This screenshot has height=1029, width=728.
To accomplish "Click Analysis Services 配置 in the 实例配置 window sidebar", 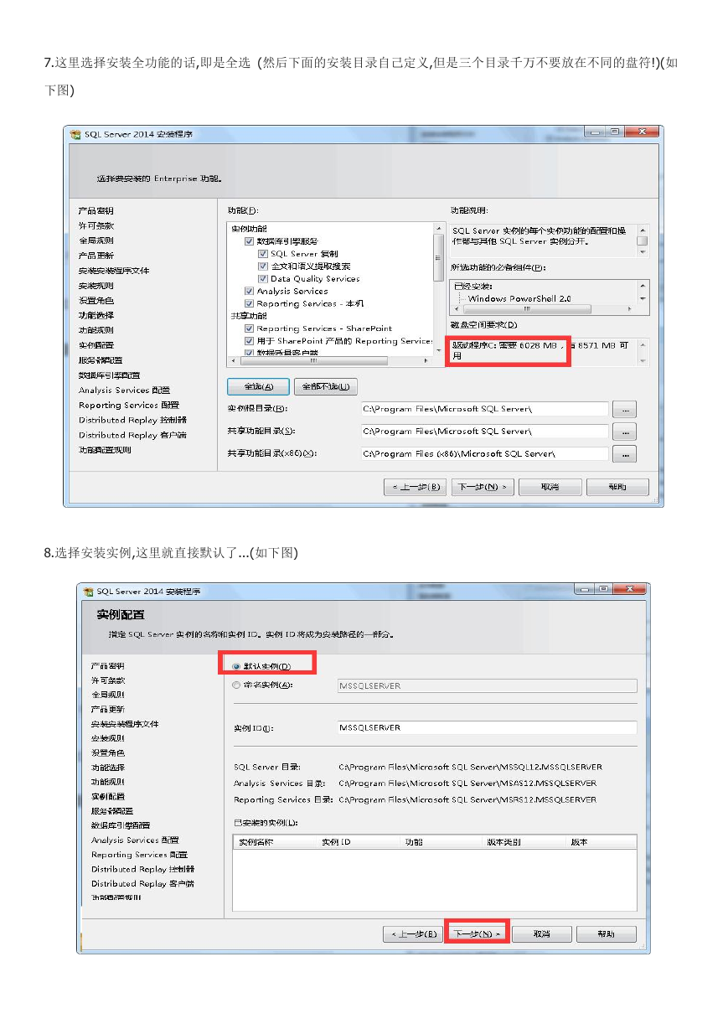I will point(135,840).
